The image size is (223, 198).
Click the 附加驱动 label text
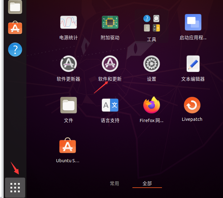pyautogui.click(x=110, y=38)
